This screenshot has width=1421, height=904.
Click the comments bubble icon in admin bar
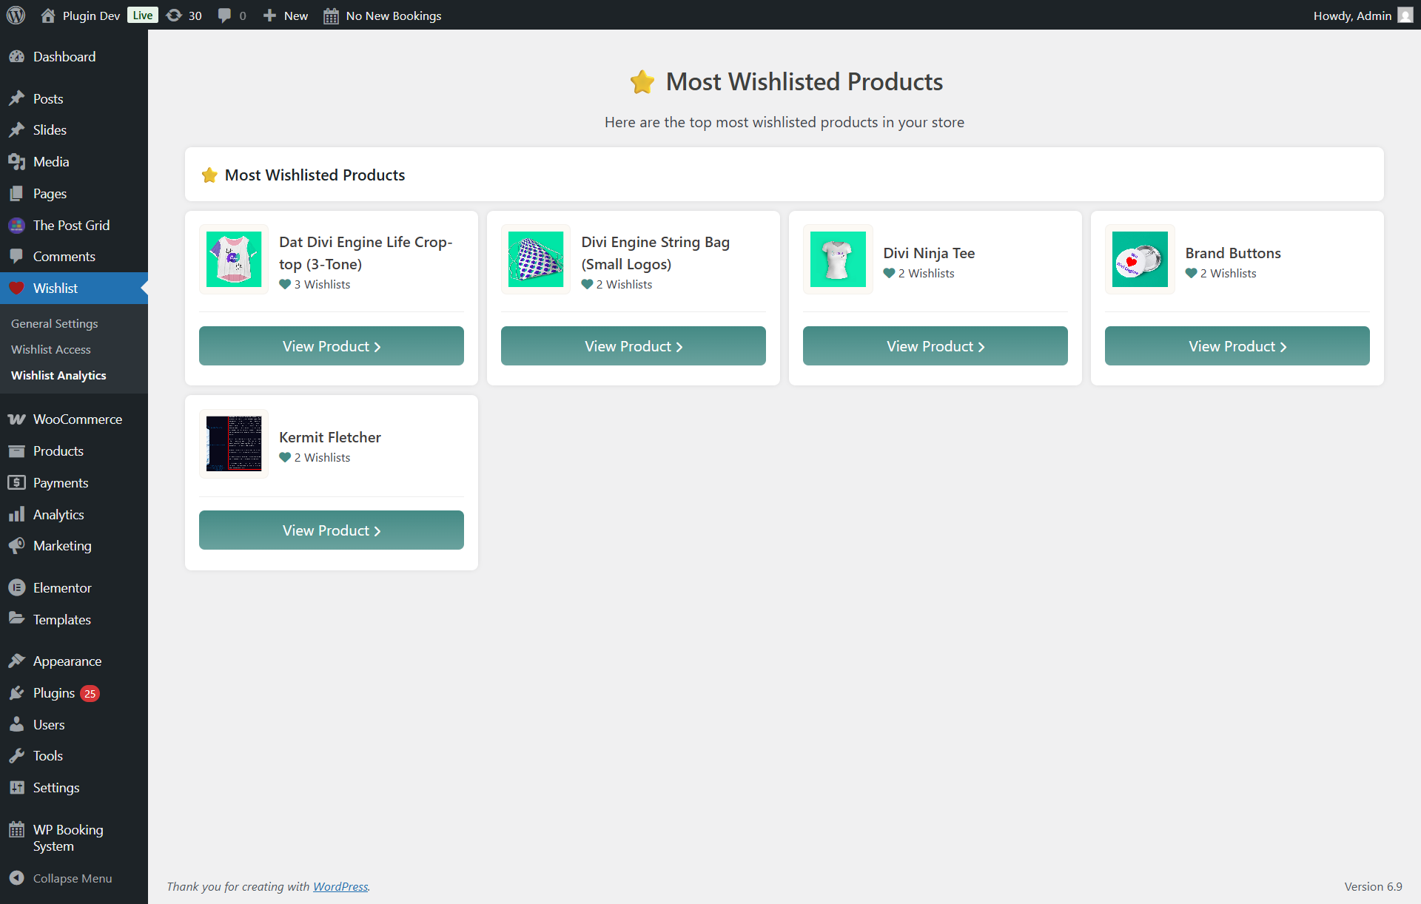click(x=225, y=16)
